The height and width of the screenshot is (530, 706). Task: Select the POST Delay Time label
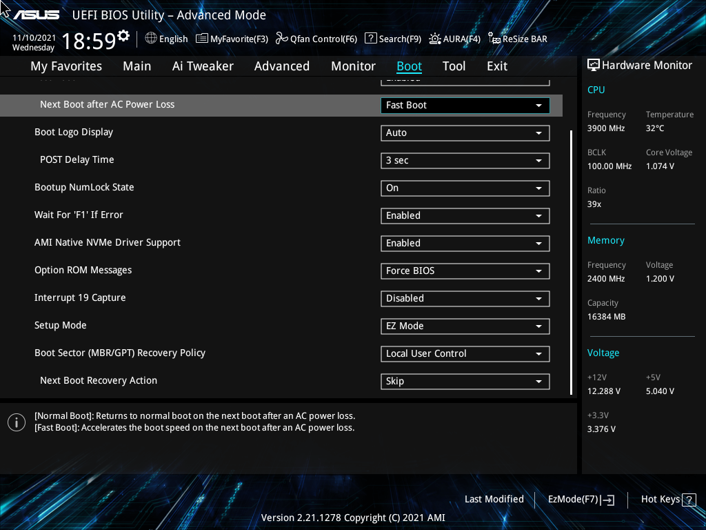pyautogui.click(x=77, y=159)
